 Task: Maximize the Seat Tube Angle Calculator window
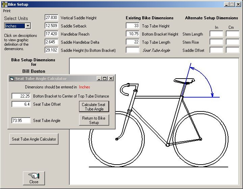point(105,79)
